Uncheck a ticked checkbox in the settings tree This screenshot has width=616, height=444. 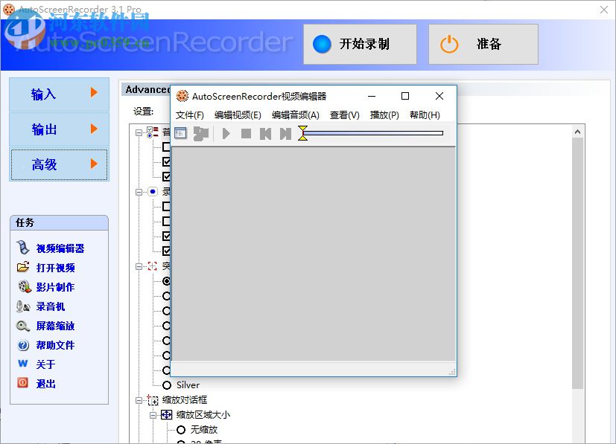pos(167,161)
